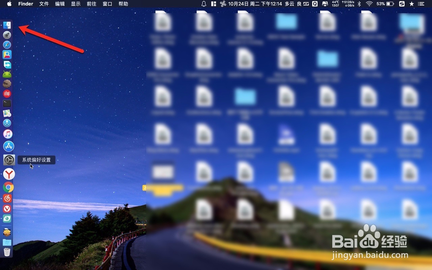Open the magnifier photo app in Dock
Viewport: 432px width, 270px height.
pyautogui.click(x=7, y=54)
